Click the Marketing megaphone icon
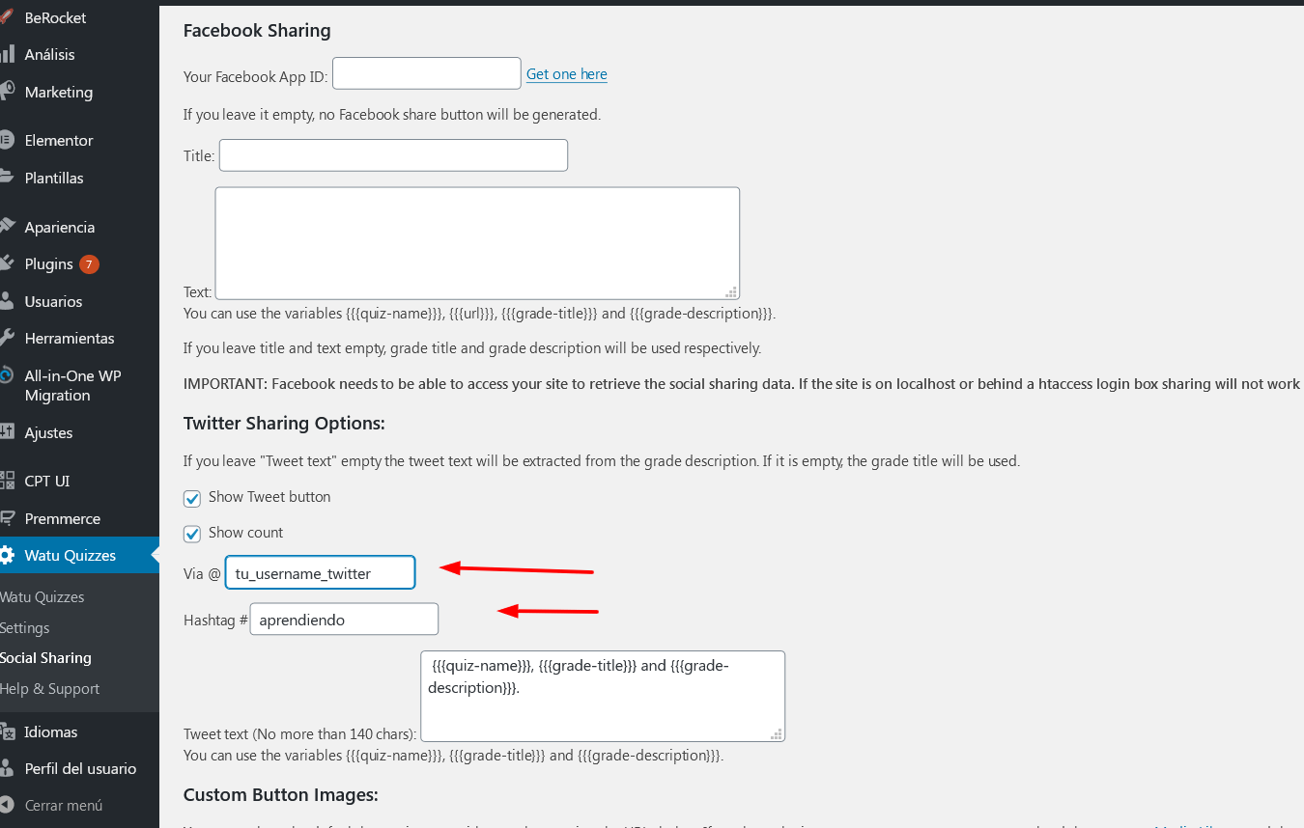This screenshot has width=1304, height=828. (x=7, y=92)
